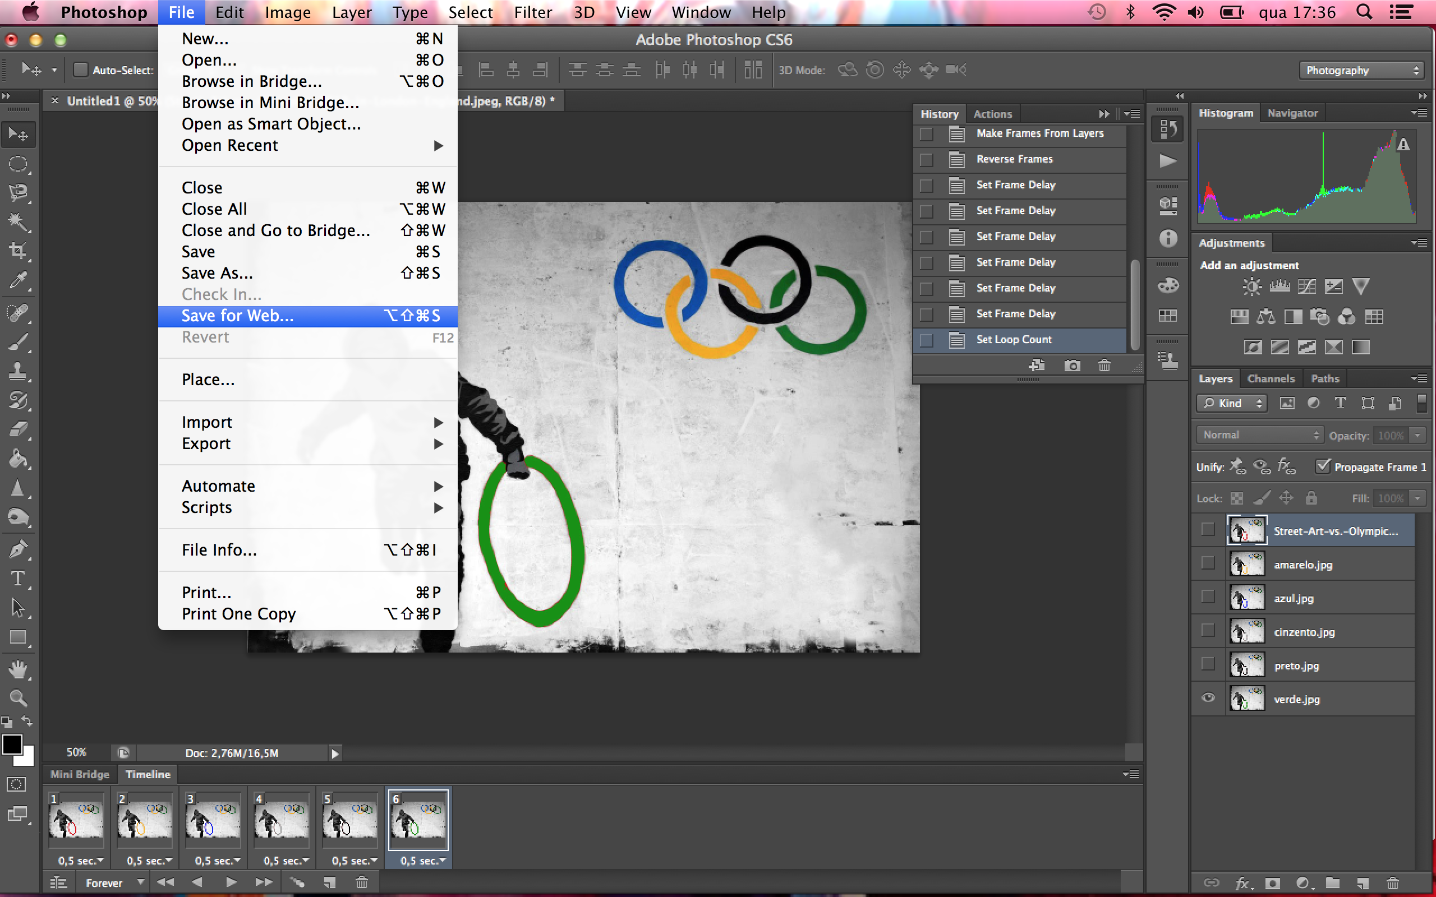Image resolution: width=1436 pixels, height=897 pixels.
Task: Click the foreground color swatch
Action: tap(11, 743)
